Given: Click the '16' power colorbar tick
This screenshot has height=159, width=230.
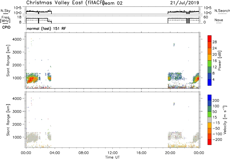Looking at the screenshot, I should pyautogui.click(x=214, y=61).
